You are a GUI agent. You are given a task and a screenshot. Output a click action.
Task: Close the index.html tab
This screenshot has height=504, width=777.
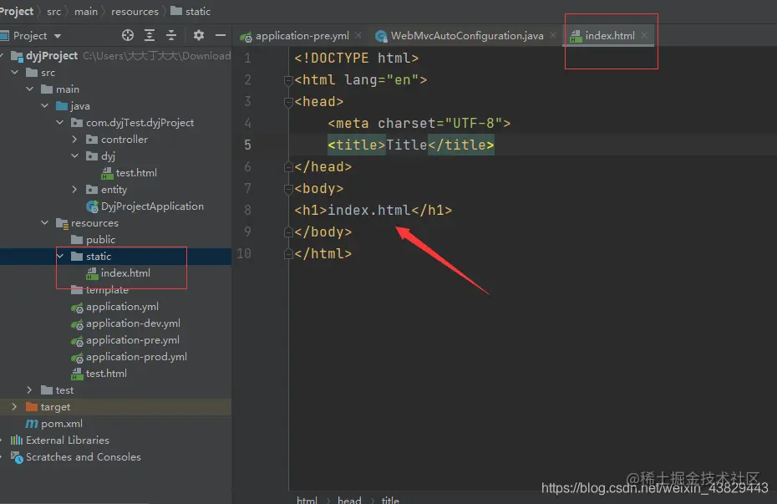pyautogui.click(x=644, y=35)
